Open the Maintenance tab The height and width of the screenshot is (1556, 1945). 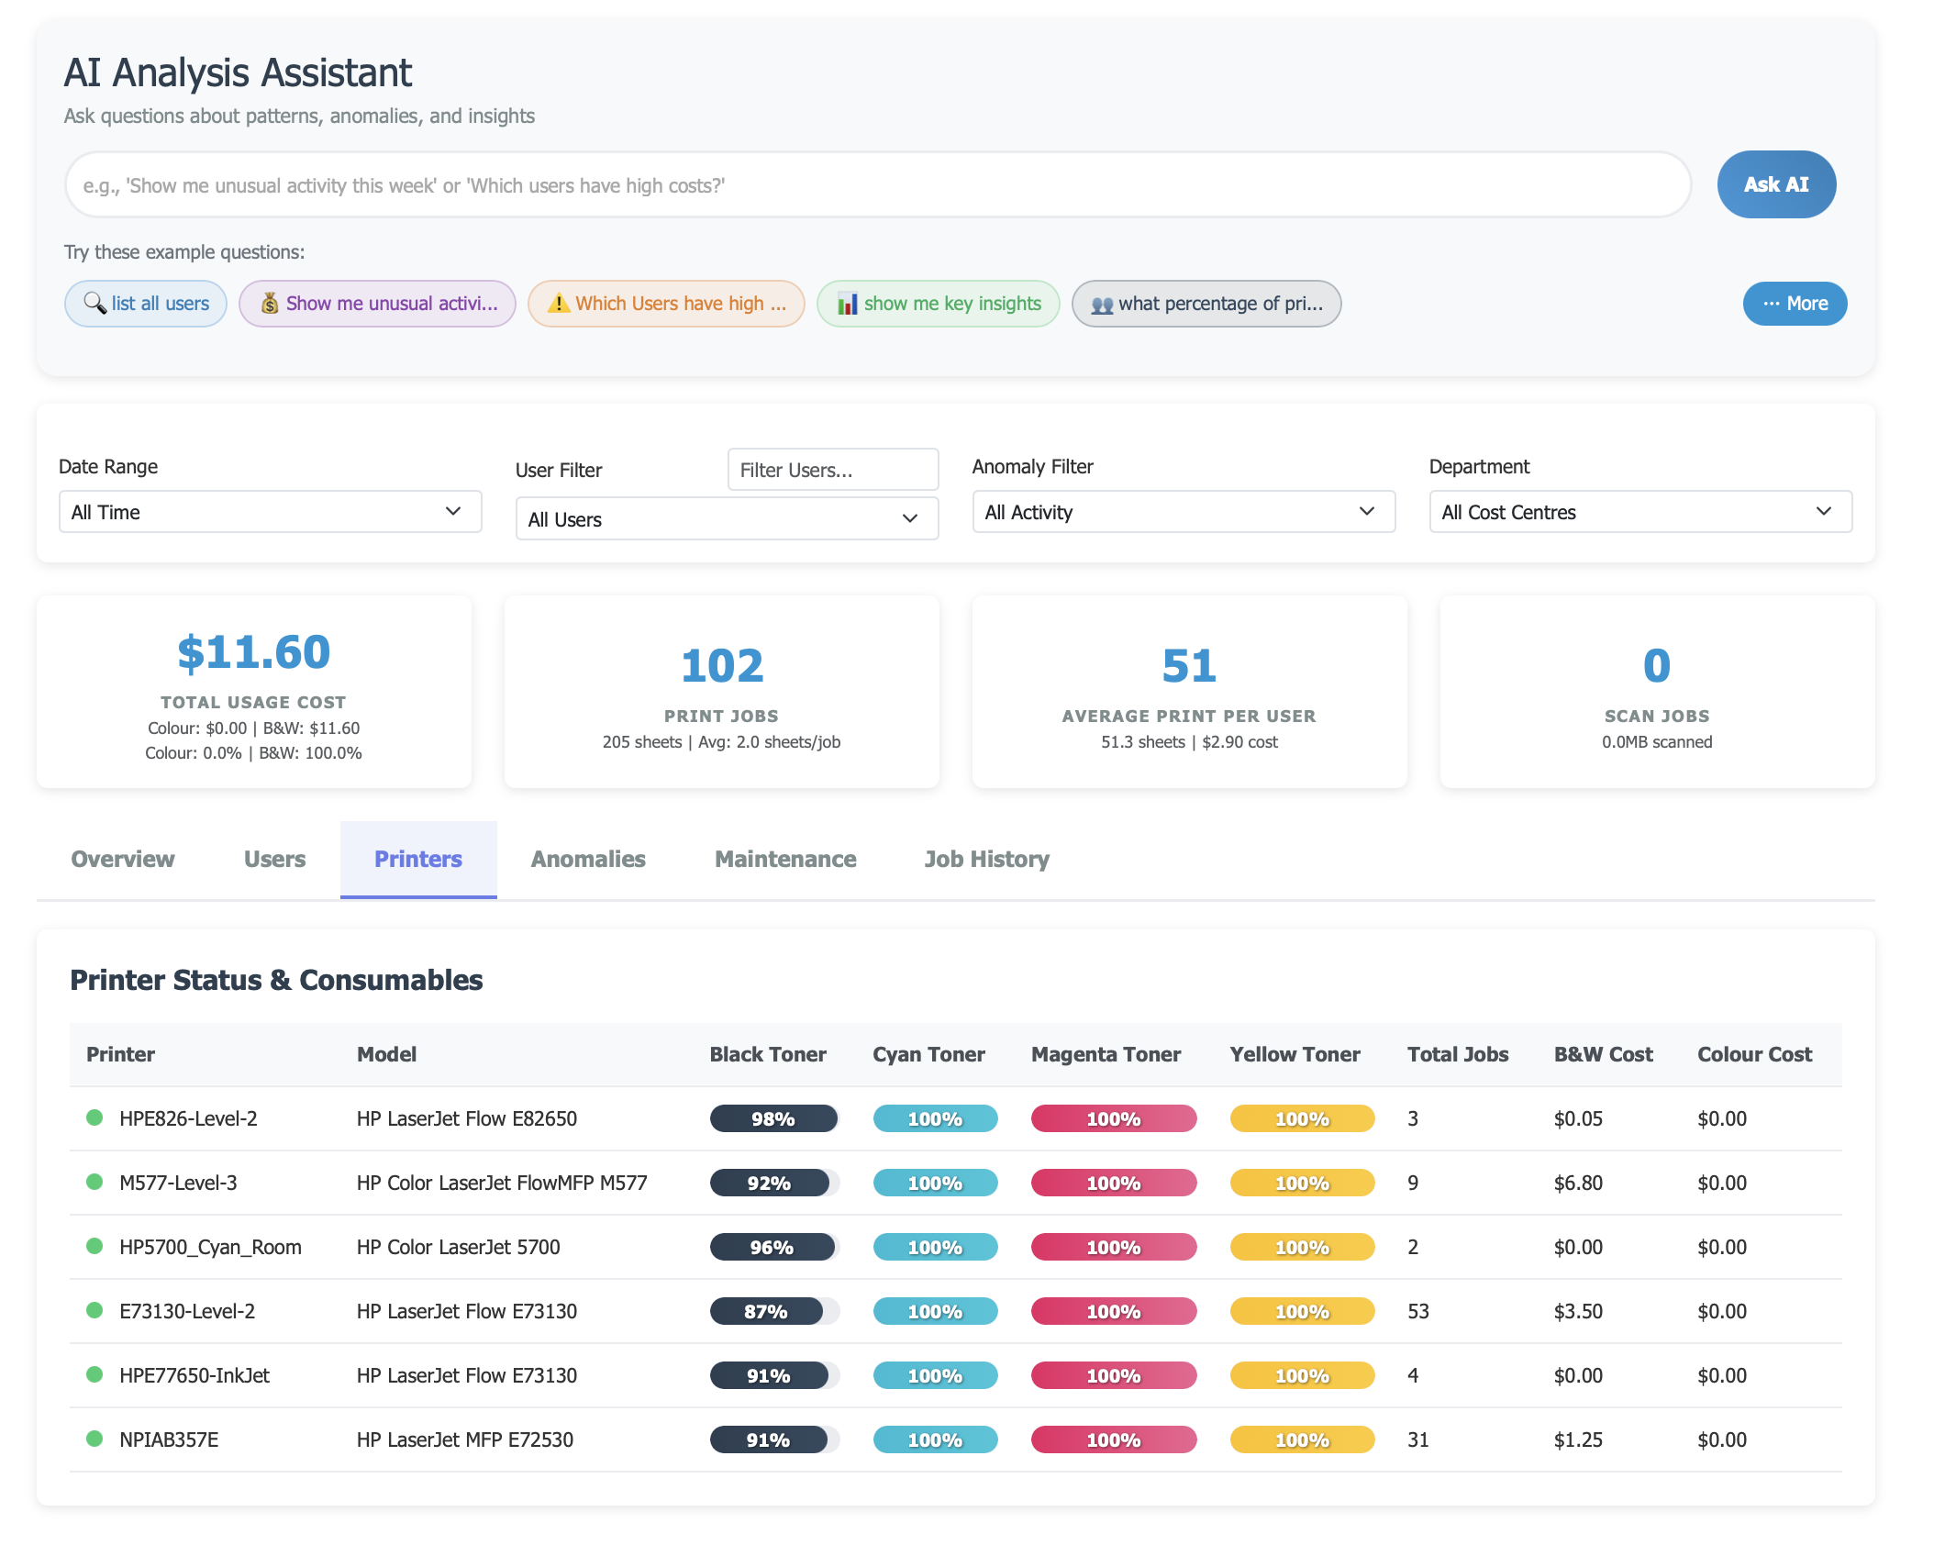(785, 859)
